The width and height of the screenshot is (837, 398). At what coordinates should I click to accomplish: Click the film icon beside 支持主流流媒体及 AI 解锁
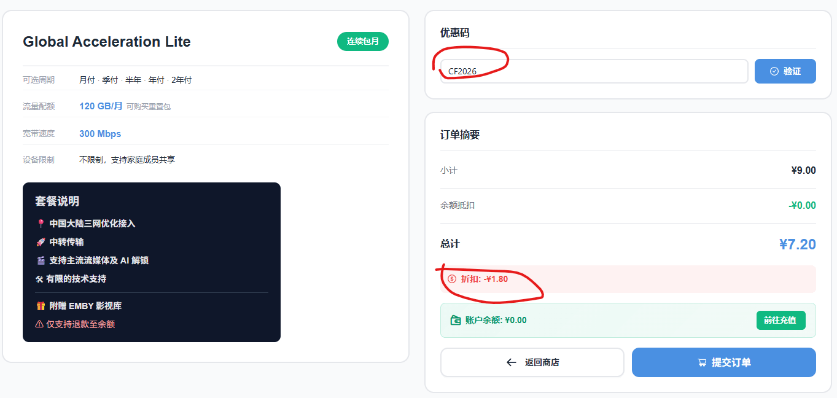41,260
